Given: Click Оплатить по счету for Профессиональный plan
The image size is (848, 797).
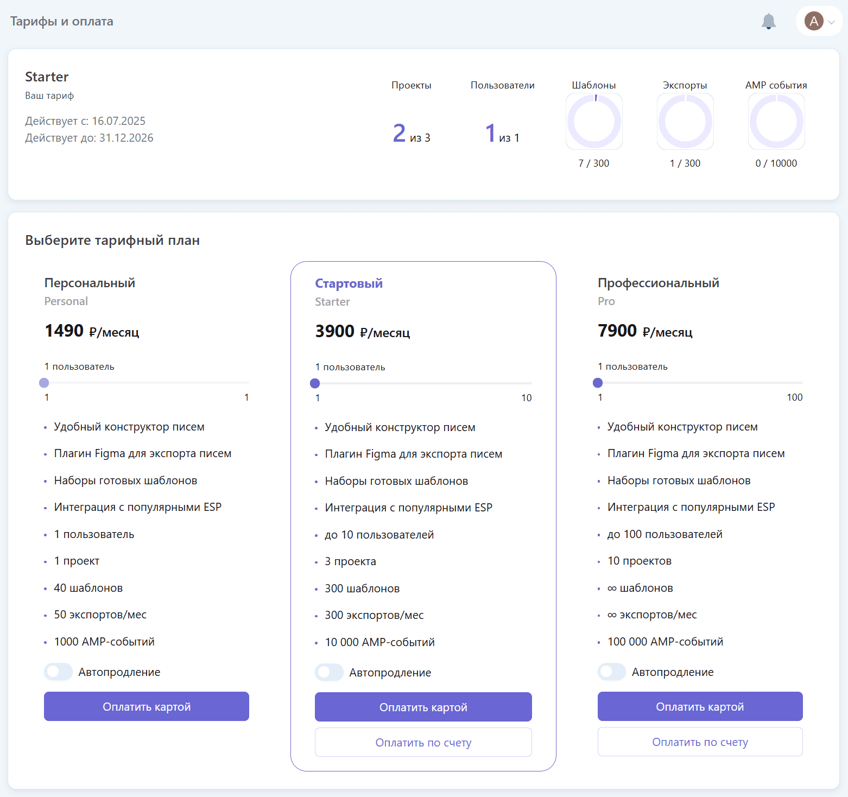Looking at the screenshot, I should 700,742.
